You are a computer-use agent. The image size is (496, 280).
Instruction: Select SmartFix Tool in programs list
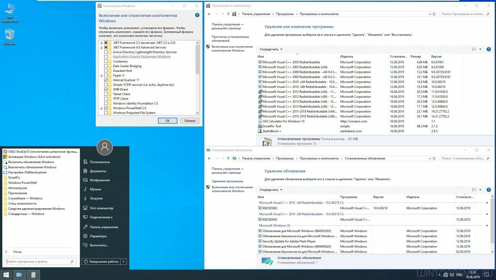(x=272, y=126)
